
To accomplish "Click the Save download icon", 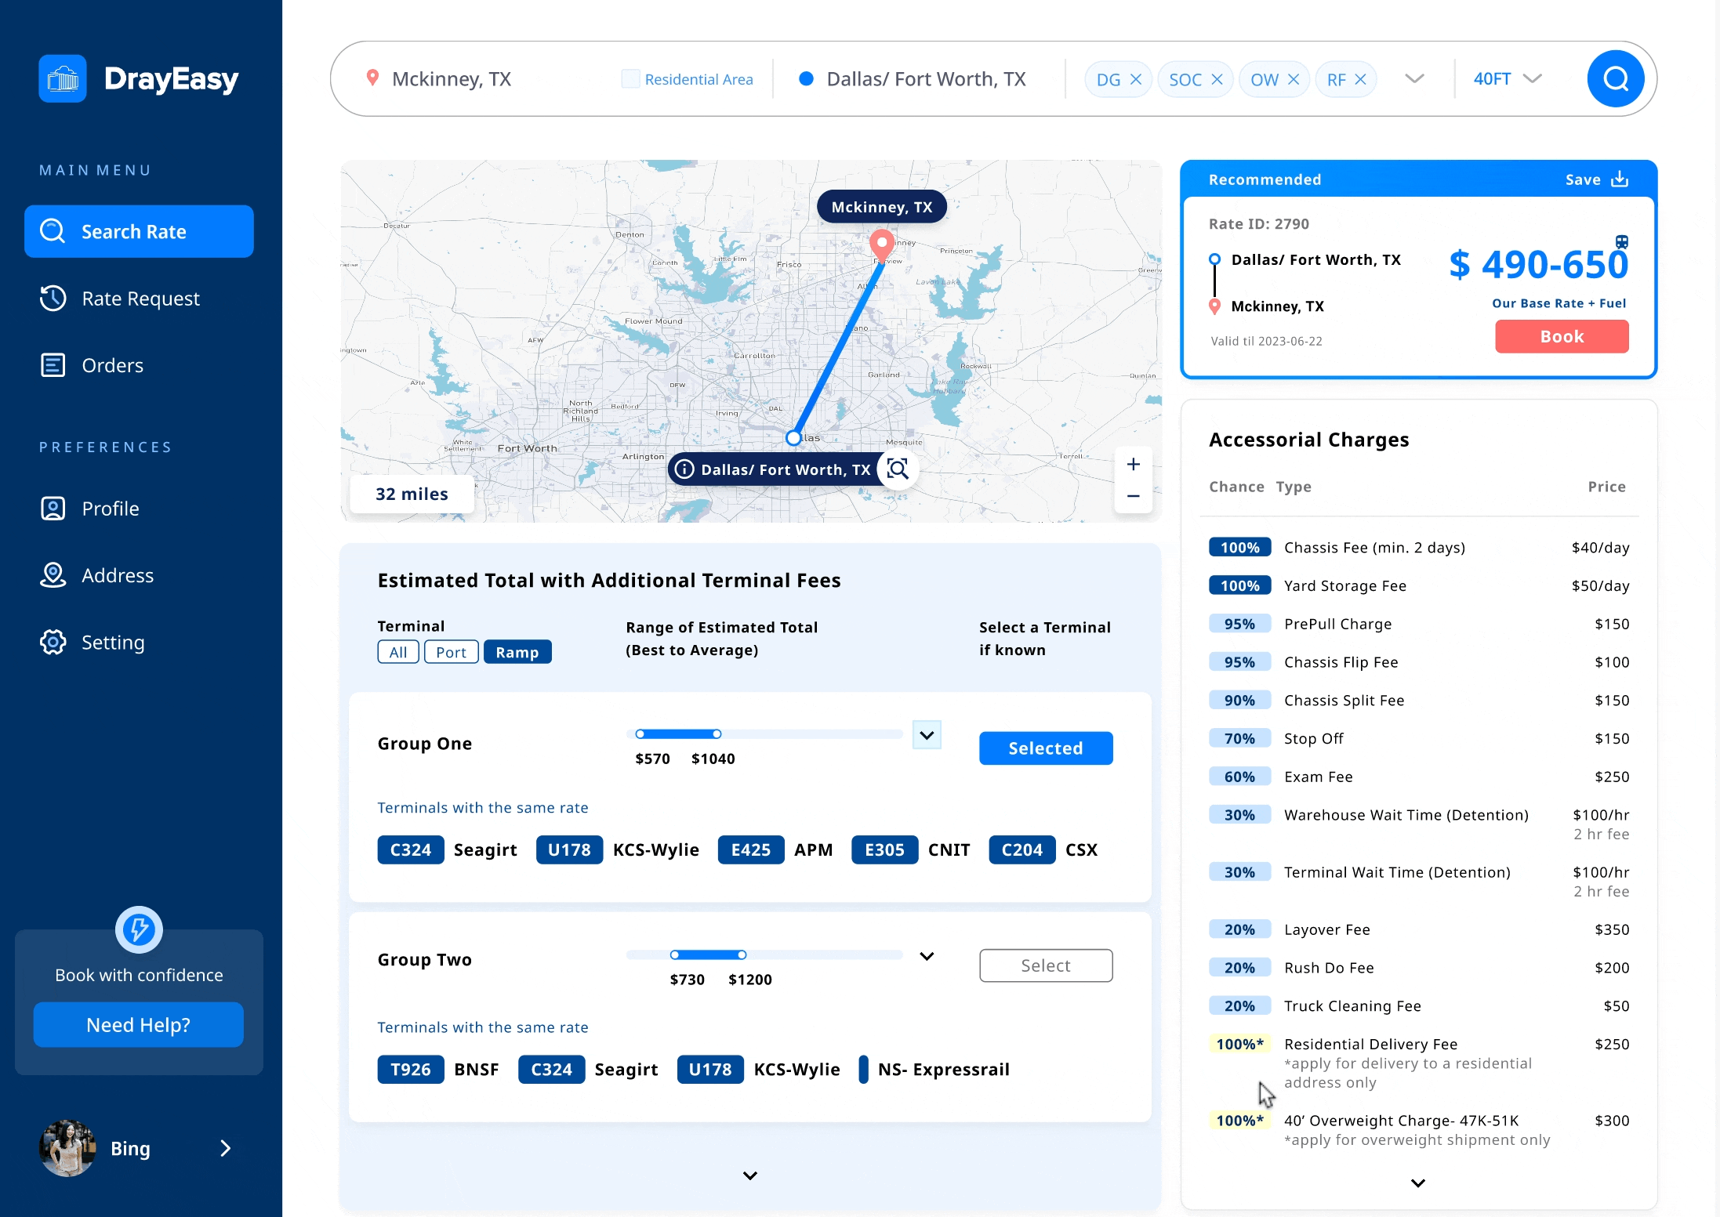I will pyautogui.click(x=1620, y=179).
